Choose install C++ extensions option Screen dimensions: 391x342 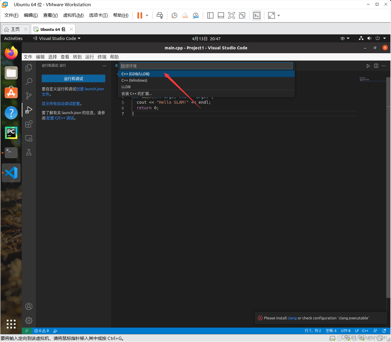click(206, 93)
